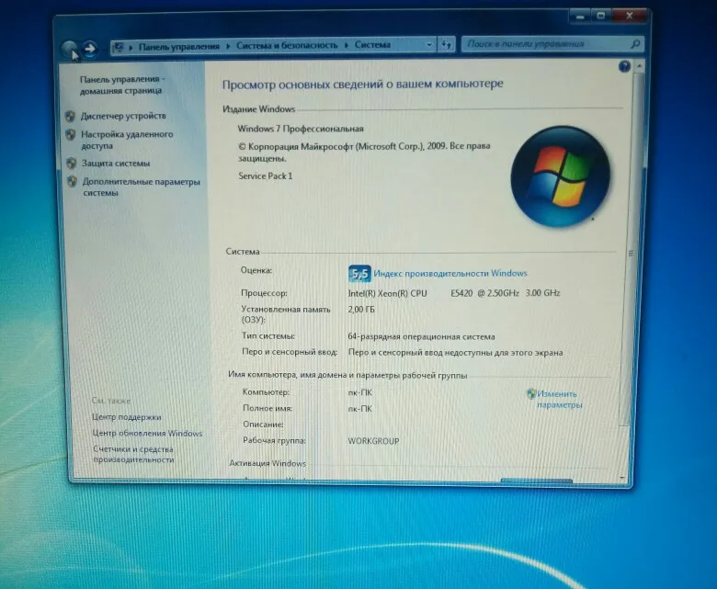This screenshot has height=589, width=717.
Task: Click the 2,00 ГБ memory value
Action: coord(361,310)
